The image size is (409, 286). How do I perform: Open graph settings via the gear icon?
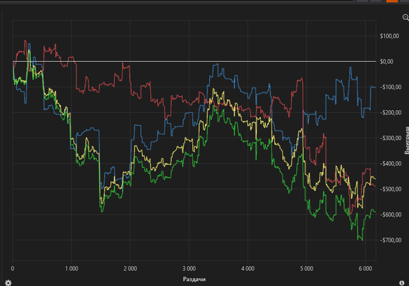pos(8,282)
